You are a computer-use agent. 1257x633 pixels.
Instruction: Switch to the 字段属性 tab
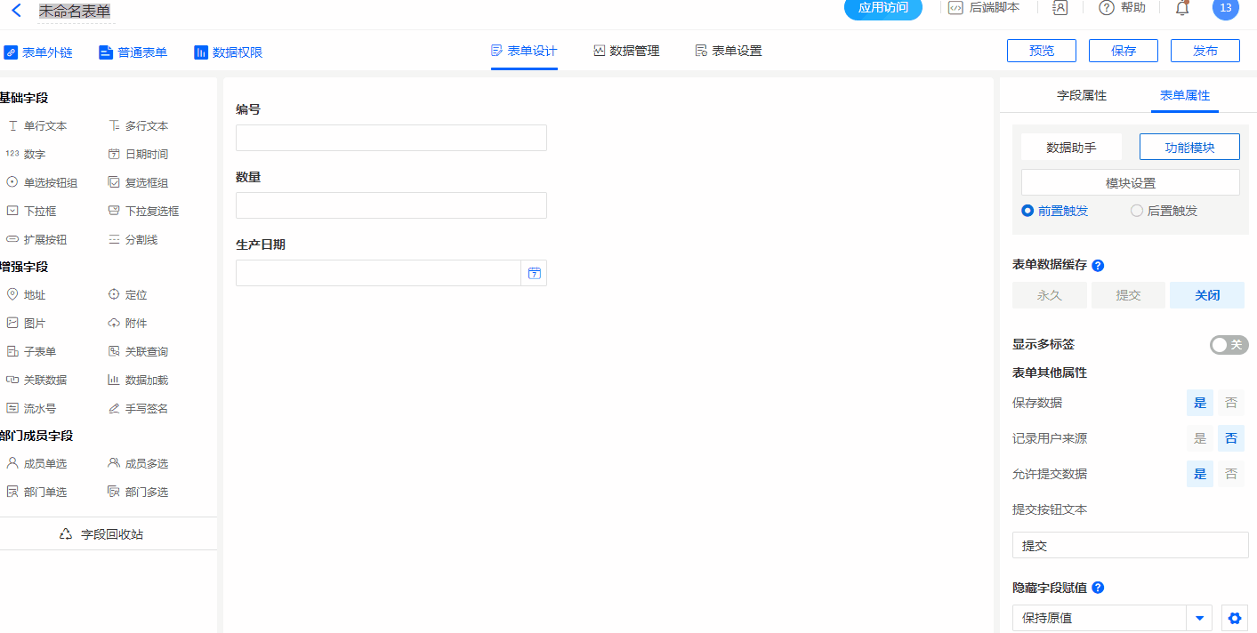tap(1081, 95)
